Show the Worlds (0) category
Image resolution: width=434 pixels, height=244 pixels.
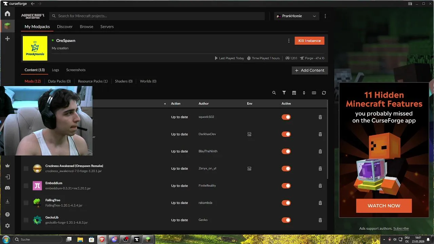148,81
